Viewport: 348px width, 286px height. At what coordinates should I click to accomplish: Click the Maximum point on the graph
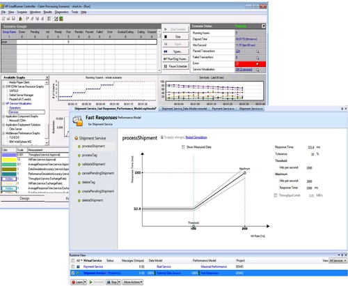coord(244,173)
